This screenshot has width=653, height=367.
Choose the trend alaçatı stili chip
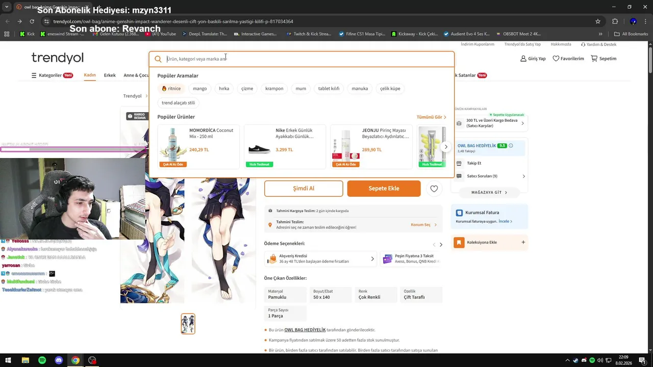click(179, 103)
